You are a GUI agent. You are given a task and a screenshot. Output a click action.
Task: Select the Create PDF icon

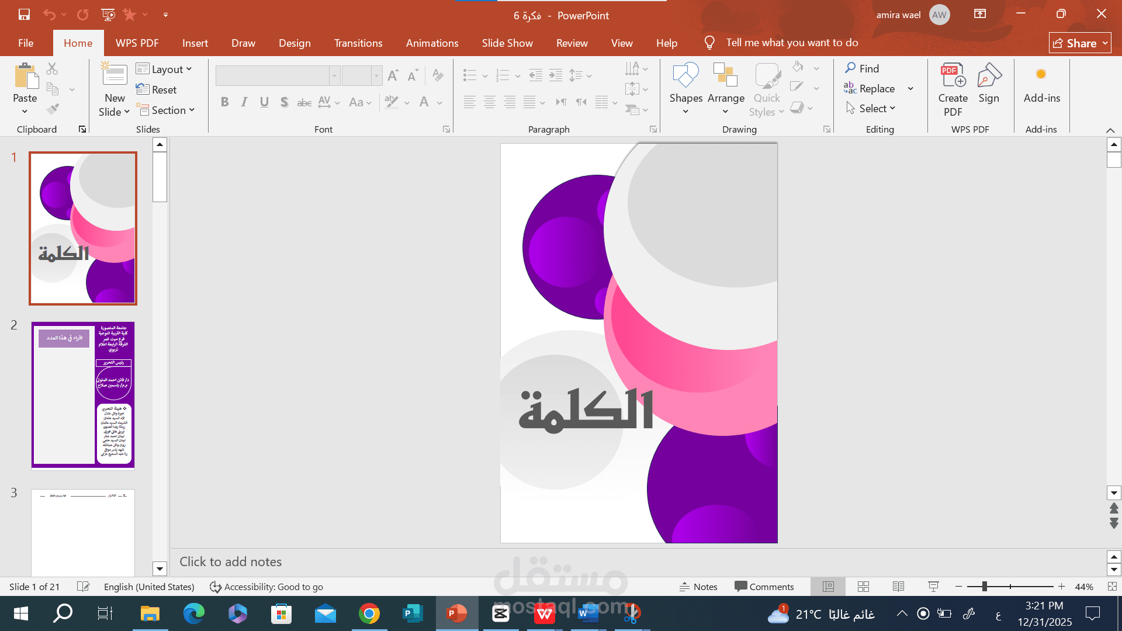[x=953, y=76]
